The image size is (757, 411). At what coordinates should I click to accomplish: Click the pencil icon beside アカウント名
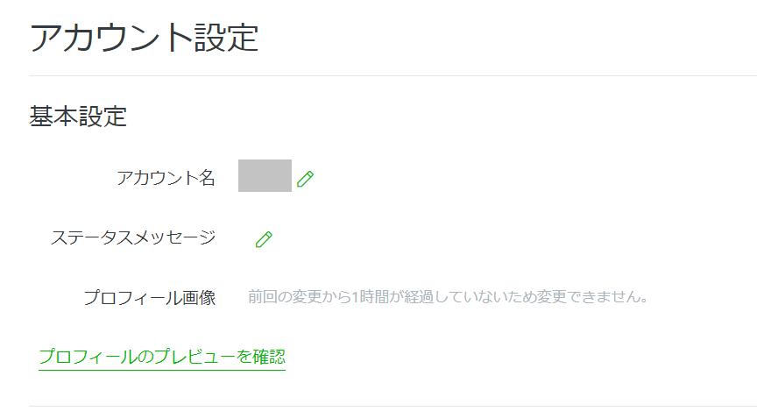point(305,179)
